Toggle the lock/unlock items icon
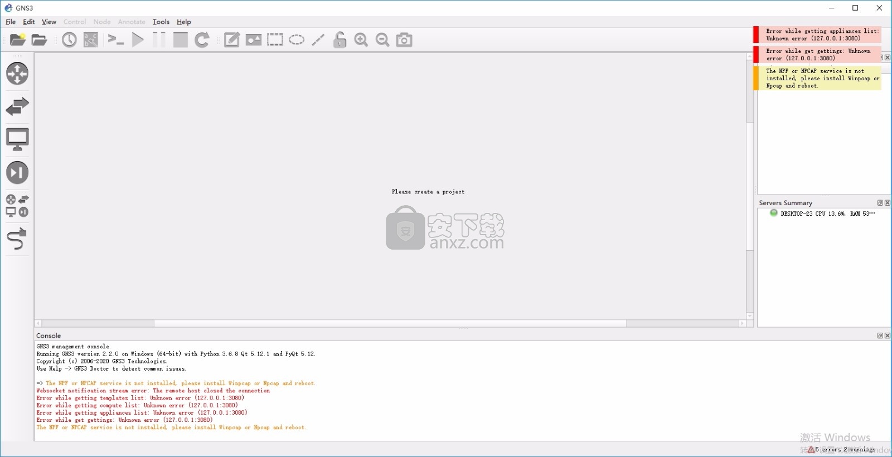Viewport: 892px width, 457px height. pos(340,40)
